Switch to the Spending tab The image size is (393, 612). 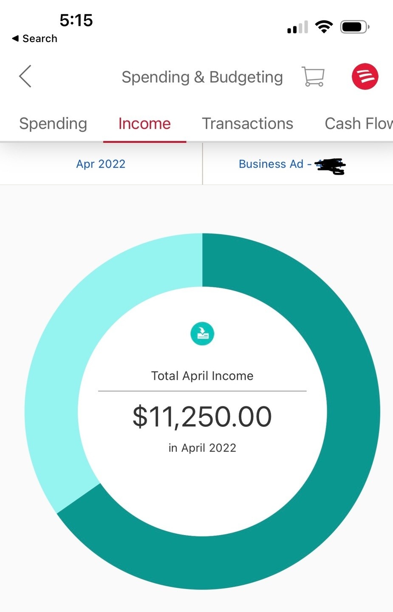click(53, 124)
